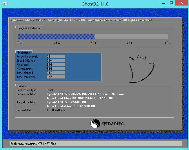
Task: Click the connection type value 'Local'
Action: pyautogui.click(x=50, y=90)
